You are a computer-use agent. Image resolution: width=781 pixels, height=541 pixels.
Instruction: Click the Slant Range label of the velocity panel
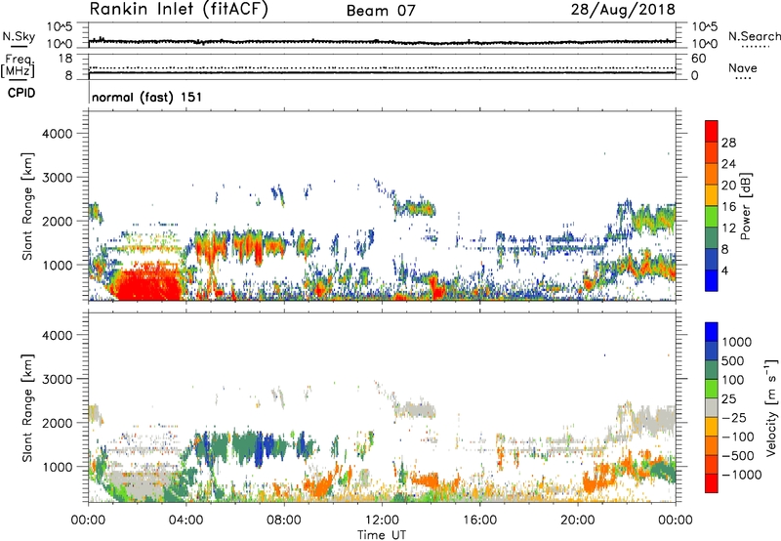pyautogui.click(x=27, y=408)
